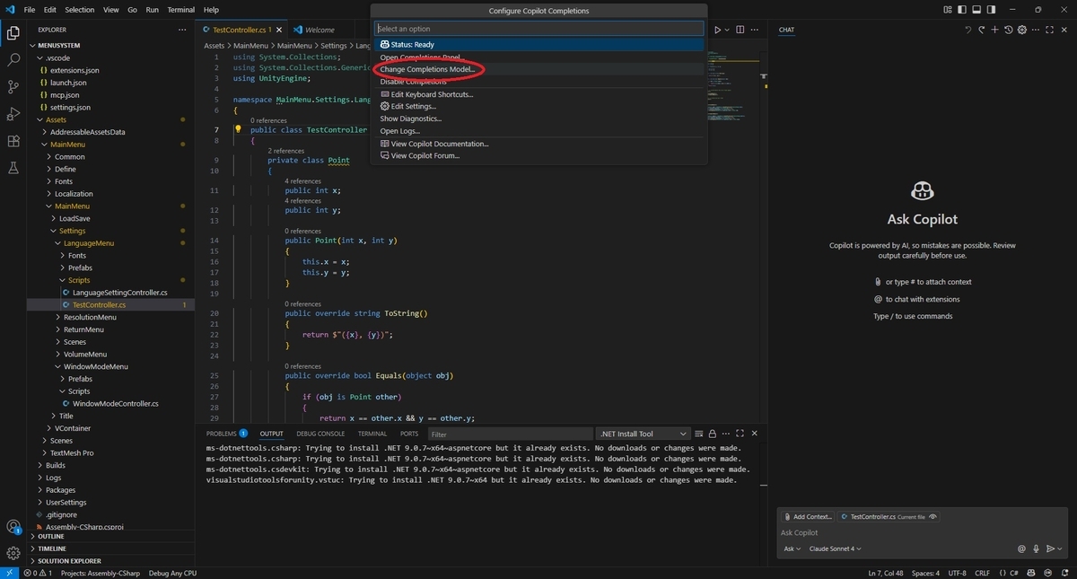
Task: Select Change Completions Model option
Action: point(540,69)
